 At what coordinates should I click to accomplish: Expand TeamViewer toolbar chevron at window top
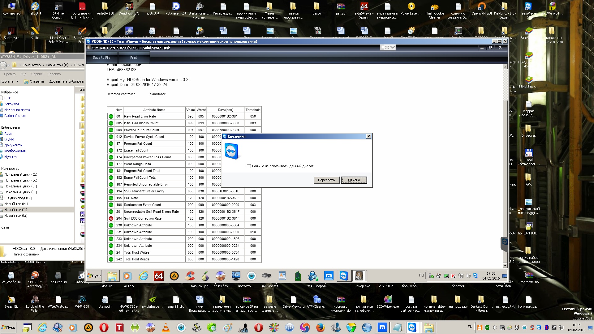coord(393,47)
